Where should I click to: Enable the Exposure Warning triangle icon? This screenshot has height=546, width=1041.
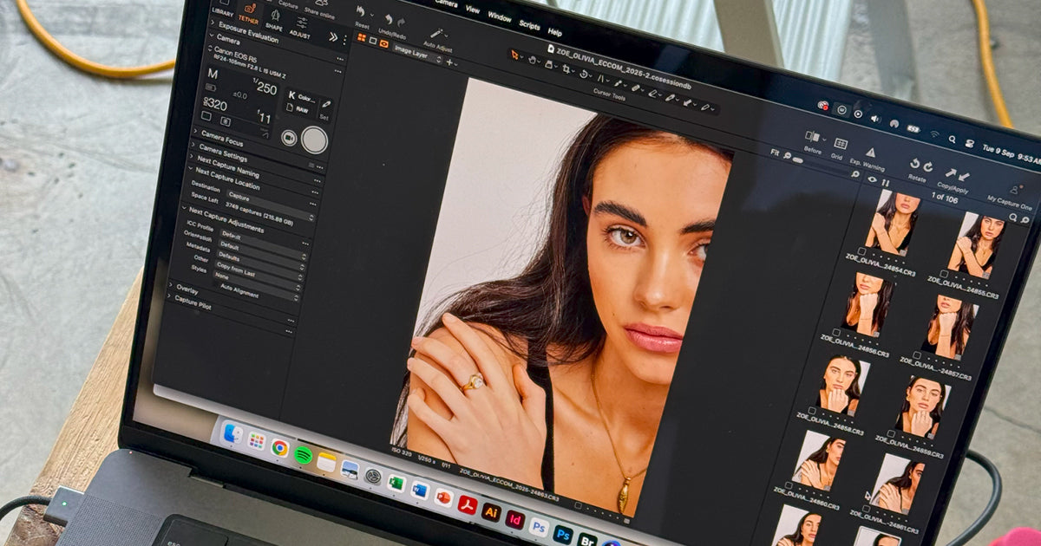tap(870, 152)
